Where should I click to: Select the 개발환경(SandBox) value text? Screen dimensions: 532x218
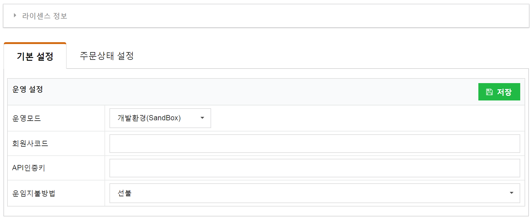pos(149,118)
